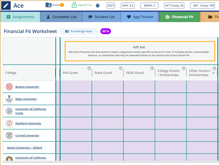
Task: Click help icon for Other Grants / Scholarships
Action: 214,68
